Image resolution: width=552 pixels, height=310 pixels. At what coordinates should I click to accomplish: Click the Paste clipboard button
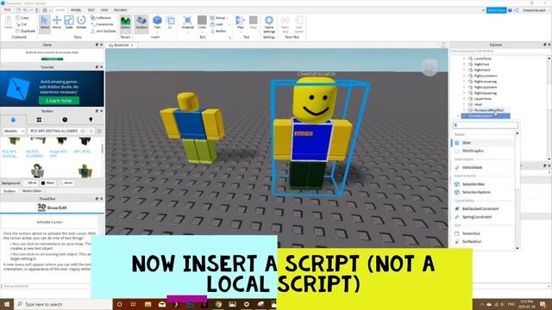pos(9,23)
